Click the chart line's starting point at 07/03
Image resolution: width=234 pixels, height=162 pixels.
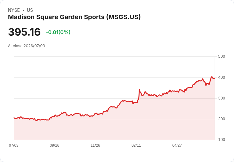click(x=14, y=118)
